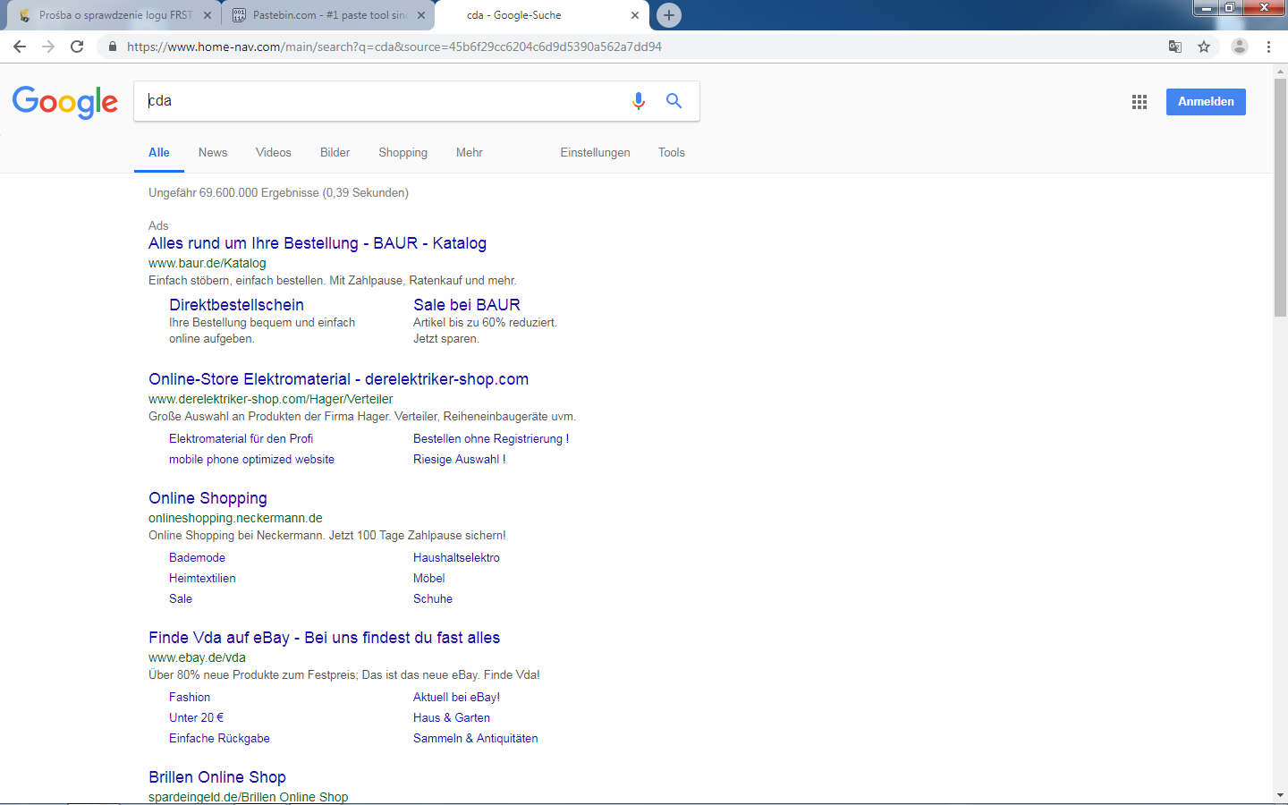Image resolution: width=1288 pixels, height=805 pixels.
Task: Click 'Elektromaterial für den Profi' link
Action: click(x=241, y=438)
